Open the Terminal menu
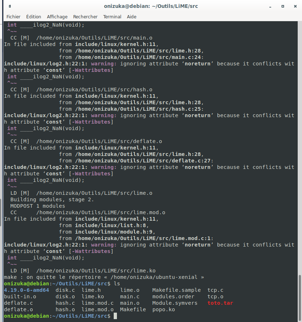Image resolution: width=302 pixels, height=322 pixels. 112,17
